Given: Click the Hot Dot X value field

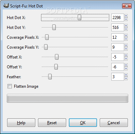Looking at the screenshot, I should tap(118, 18).
